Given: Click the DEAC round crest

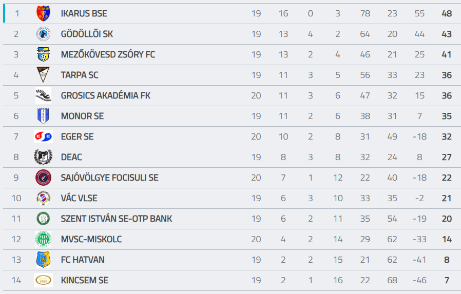Looking at the screenshot, I should (43, 157).
